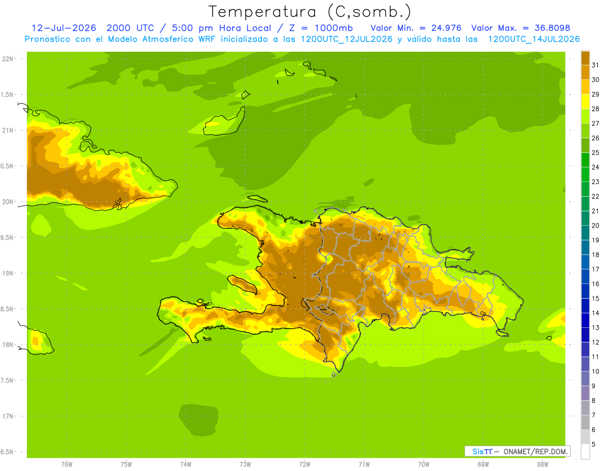Click legend value 17
Screen dimensions: 609x471
pos(595,269)
